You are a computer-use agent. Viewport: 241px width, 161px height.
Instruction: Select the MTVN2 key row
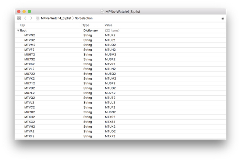(x=120, y=35)
